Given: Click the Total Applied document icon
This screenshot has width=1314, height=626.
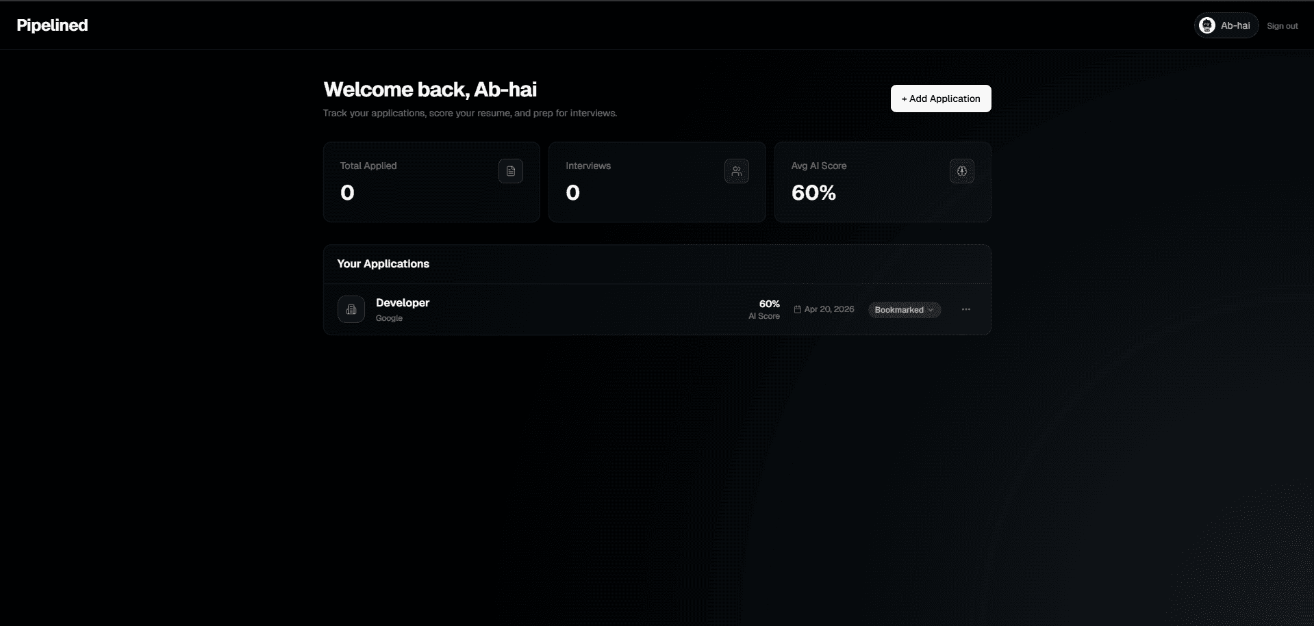Looking at the screenshot, I should pyautogui.click(x=511, y=171).
